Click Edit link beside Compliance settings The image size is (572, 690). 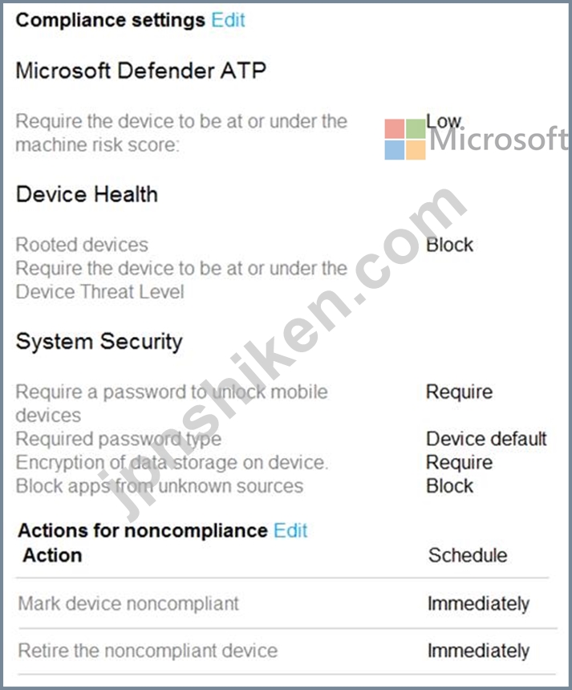coord(228,20)
